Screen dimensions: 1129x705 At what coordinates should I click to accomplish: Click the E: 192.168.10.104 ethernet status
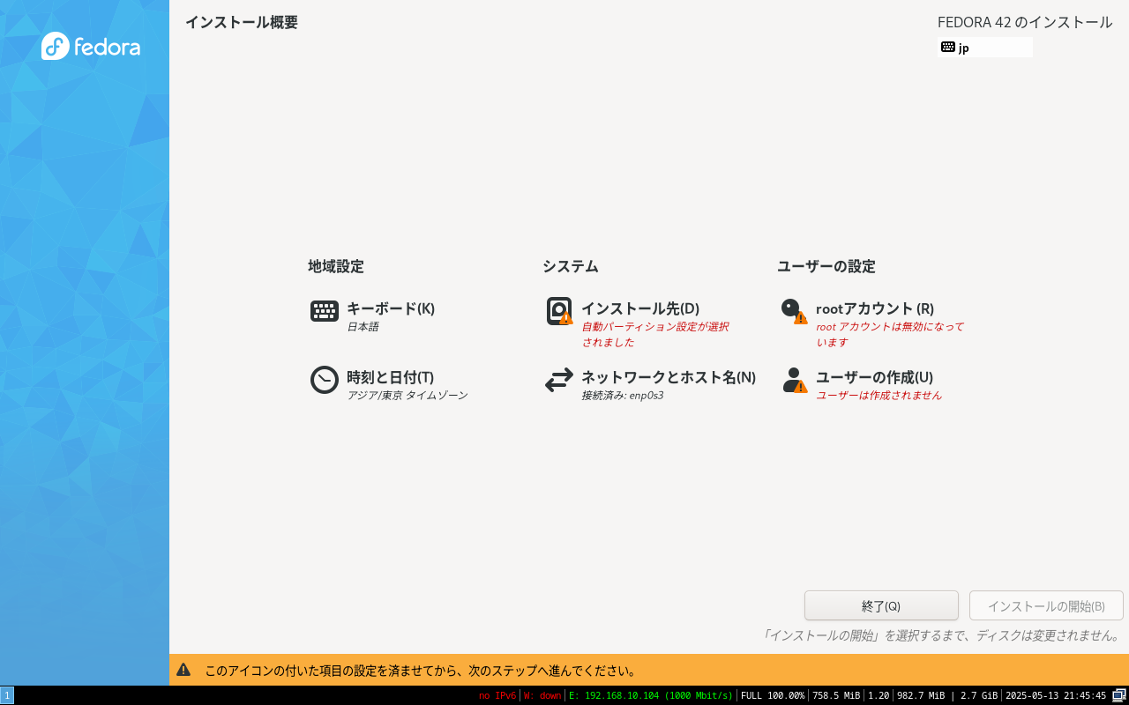[651, 695]
